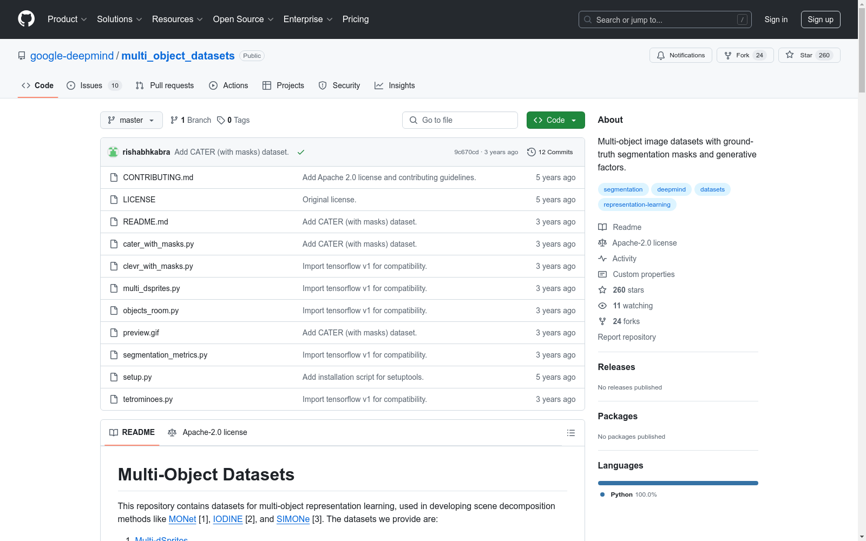Click the file icon beside tetrominoes.py
Screen dimensions: 866x541
pos(114,399)
